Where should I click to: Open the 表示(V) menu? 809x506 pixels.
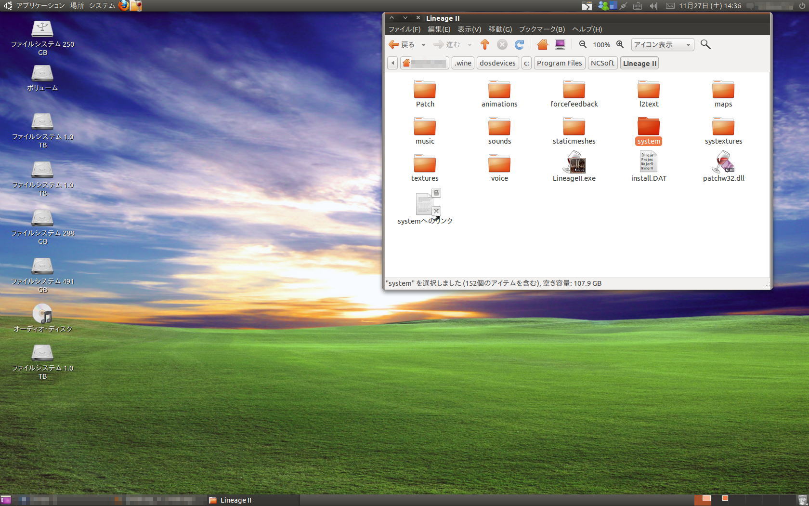click(x=469, y=29)
